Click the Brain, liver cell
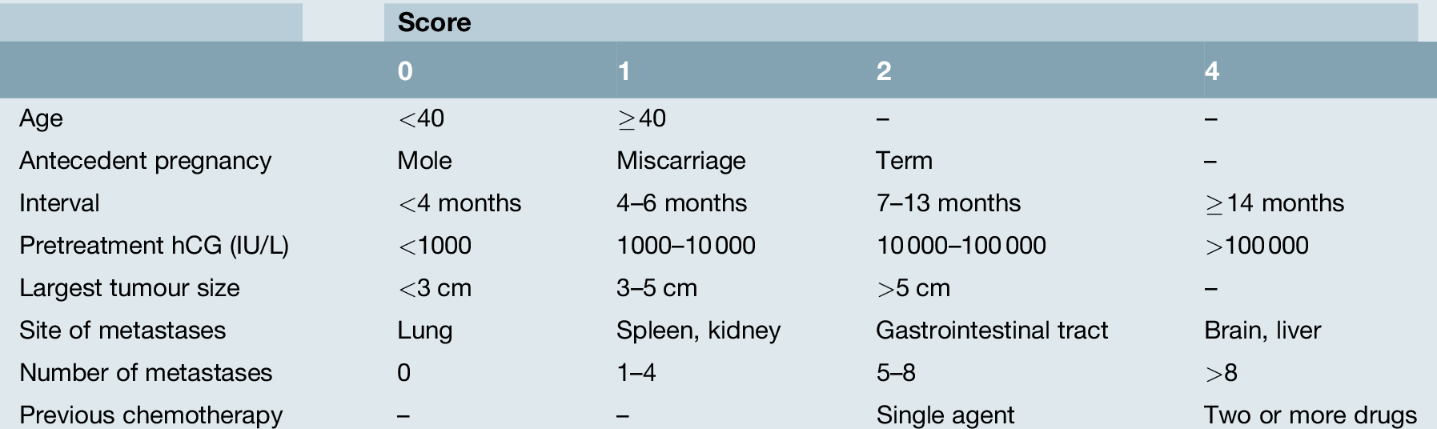This screenshot has width=1437, height=429. (1262, 331)
